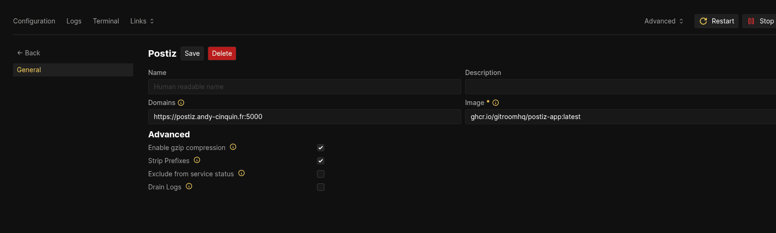
Task: Click the Image field info icon
Action: pyautogui.click(x=496, y=103)
